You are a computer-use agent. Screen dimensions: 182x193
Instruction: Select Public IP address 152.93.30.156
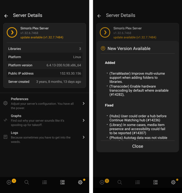click(45, 74)
